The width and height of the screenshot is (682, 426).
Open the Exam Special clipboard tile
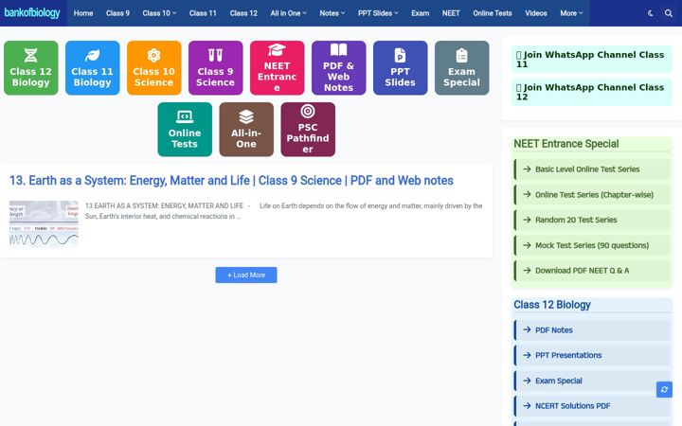[x=462, y=68]
